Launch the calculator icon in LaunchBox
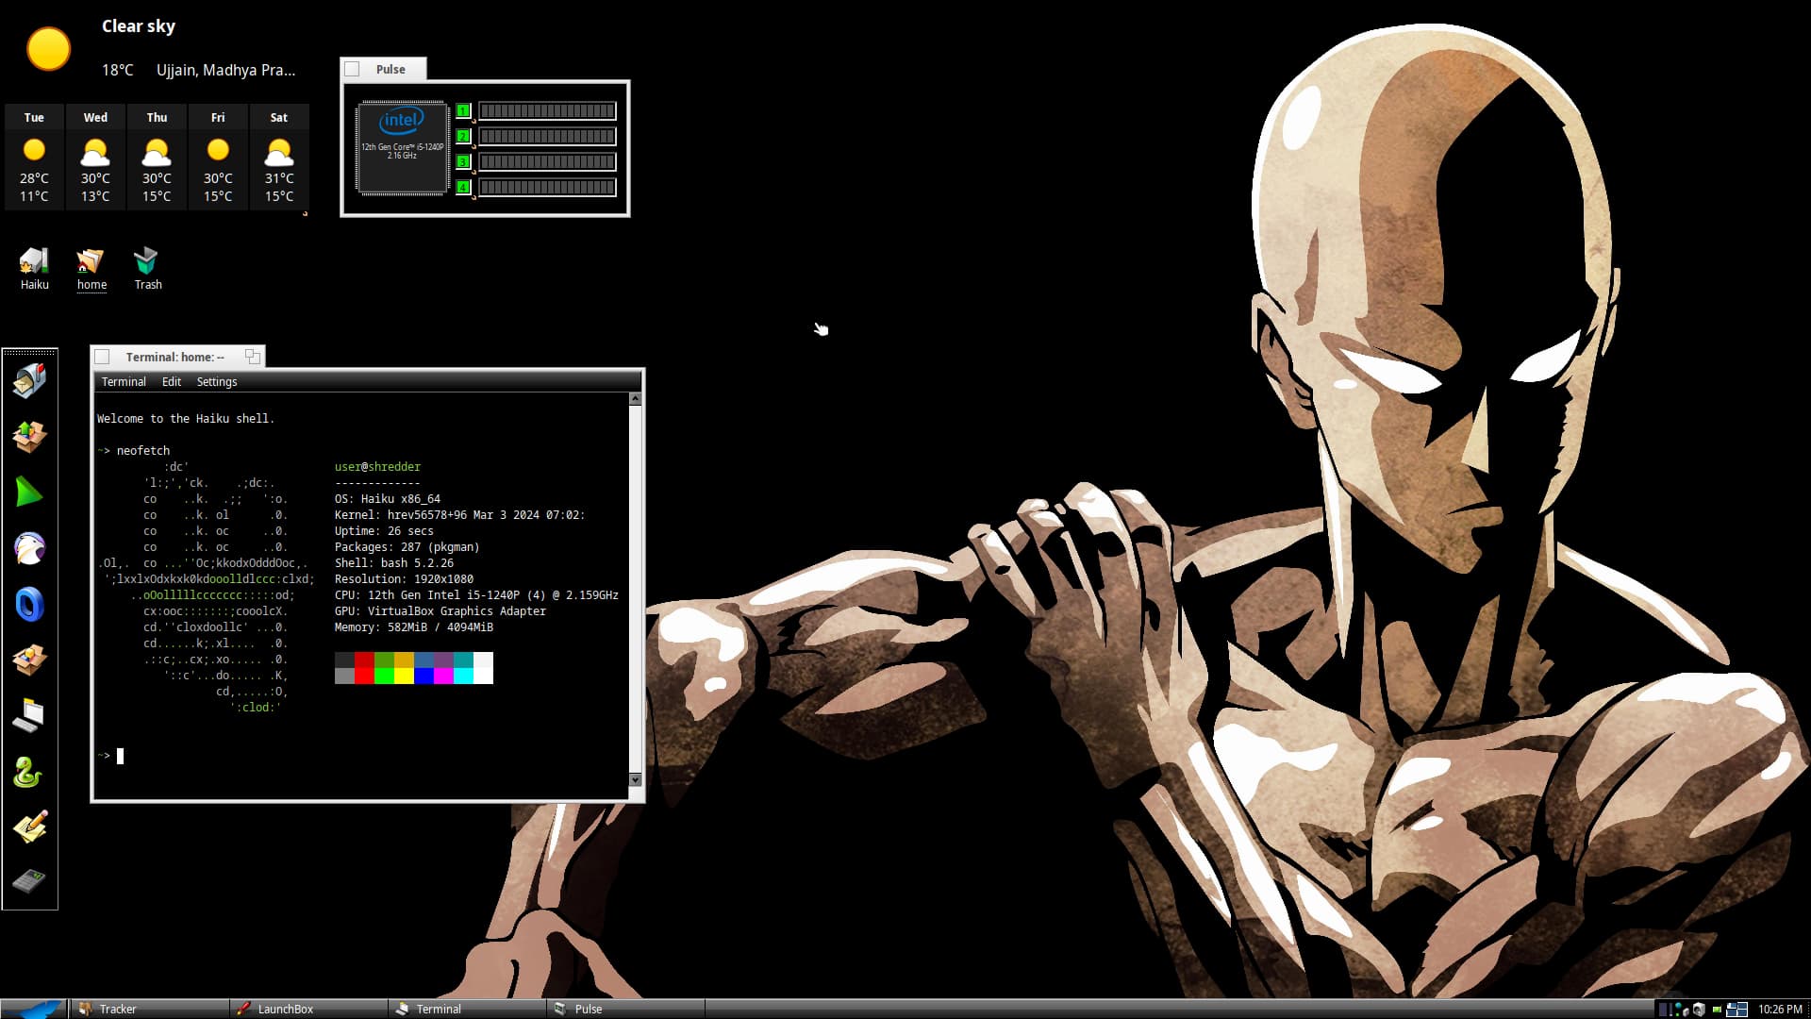 tap(29, 882)
